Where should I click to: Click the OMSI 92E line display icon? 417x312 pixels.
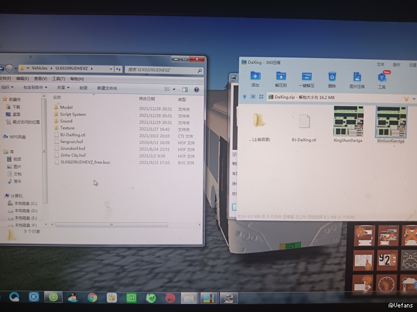[x=387, y=260]
